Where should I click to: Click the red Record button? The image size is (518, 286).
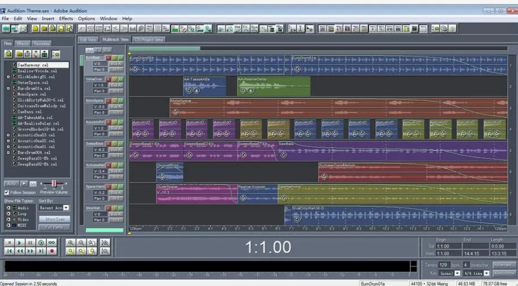click(x=52, y=251)
